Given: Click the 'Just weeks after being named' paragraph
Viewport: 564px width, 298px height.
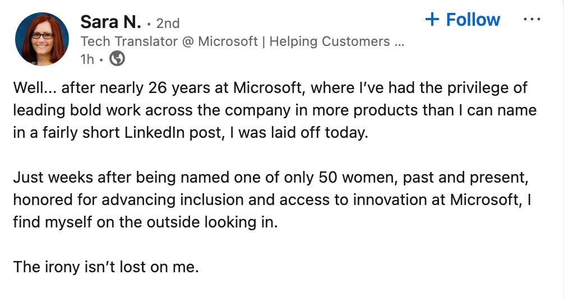Looking at the screenshot, I should tap(272, 200).
